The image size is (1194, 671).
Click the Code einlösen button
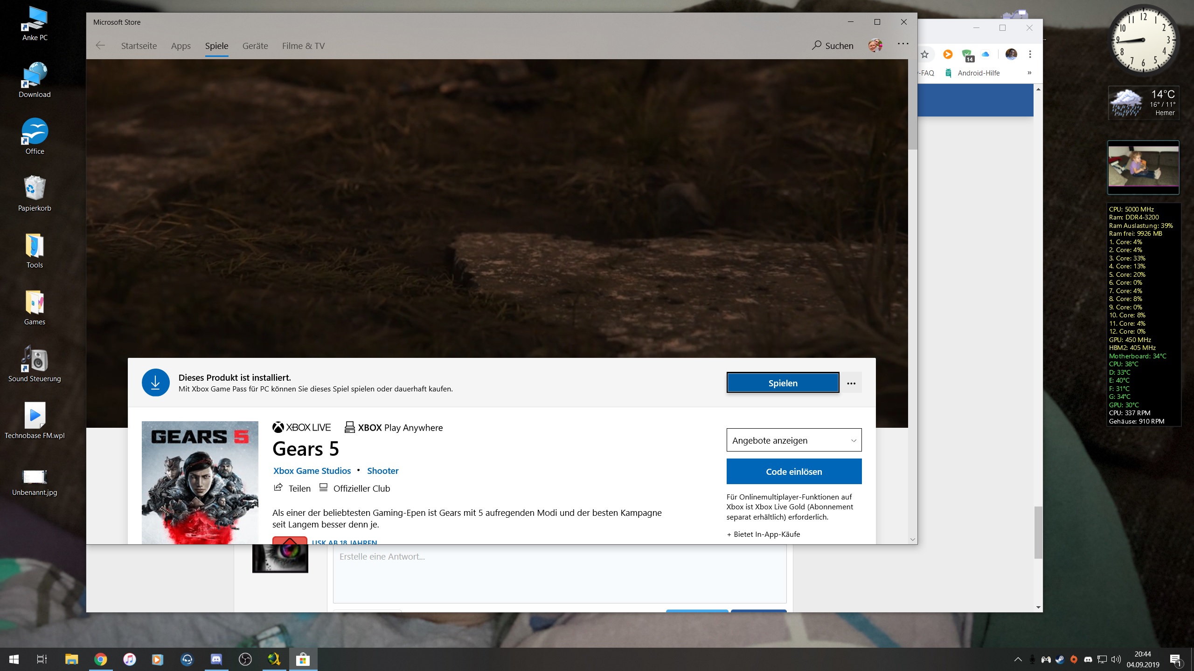pos(794,472)
